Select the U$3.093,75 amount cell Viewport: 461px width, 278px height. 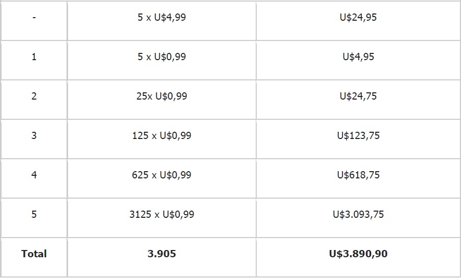(358, 215)
